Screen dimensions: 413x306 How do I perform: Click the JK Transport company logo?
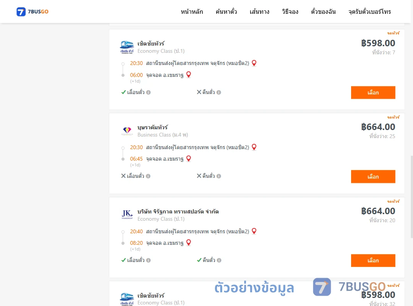pos(127,214)
